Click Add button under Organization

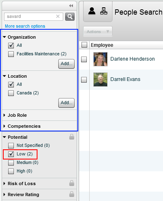click(x=66, y=64)
